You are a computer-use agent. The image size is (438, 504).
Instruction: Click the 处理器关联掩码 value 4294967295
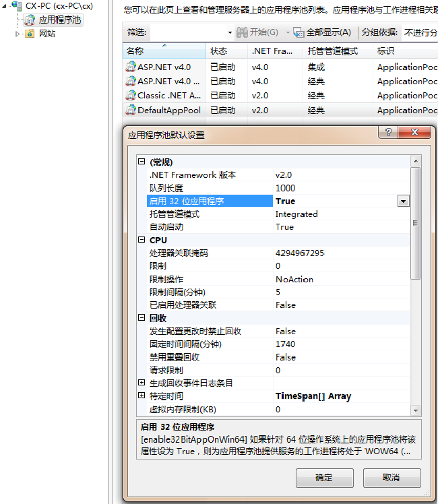(300, 253)
